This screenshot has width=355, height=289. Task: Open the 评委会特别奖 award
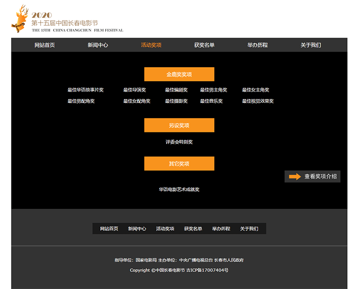(x=179, y=142)
